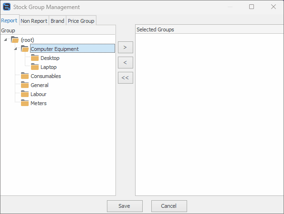
Task: Select the (root) label
Action: pyautogui.click(x=27, y=40)
